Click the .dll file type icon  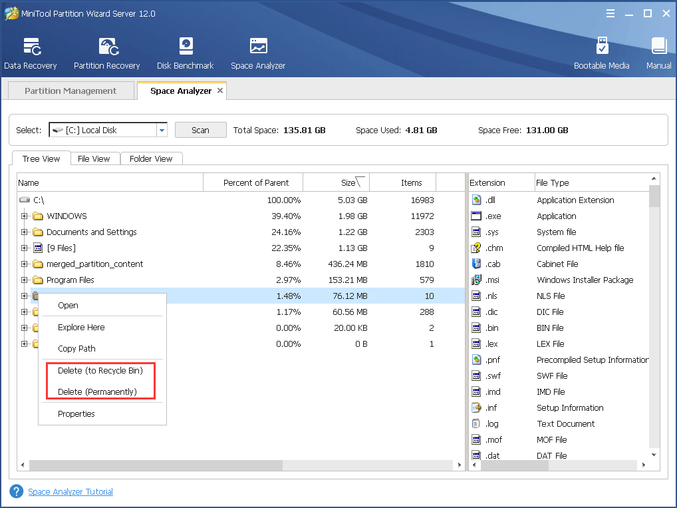[476, 200]
